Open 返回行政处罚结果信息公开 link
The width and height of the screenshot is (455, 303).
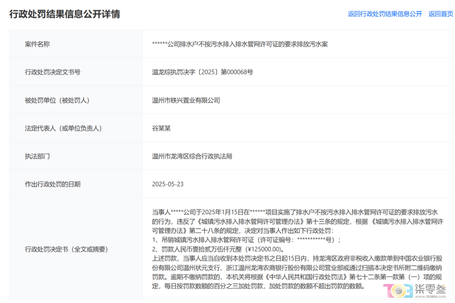(x=385, y=14)
